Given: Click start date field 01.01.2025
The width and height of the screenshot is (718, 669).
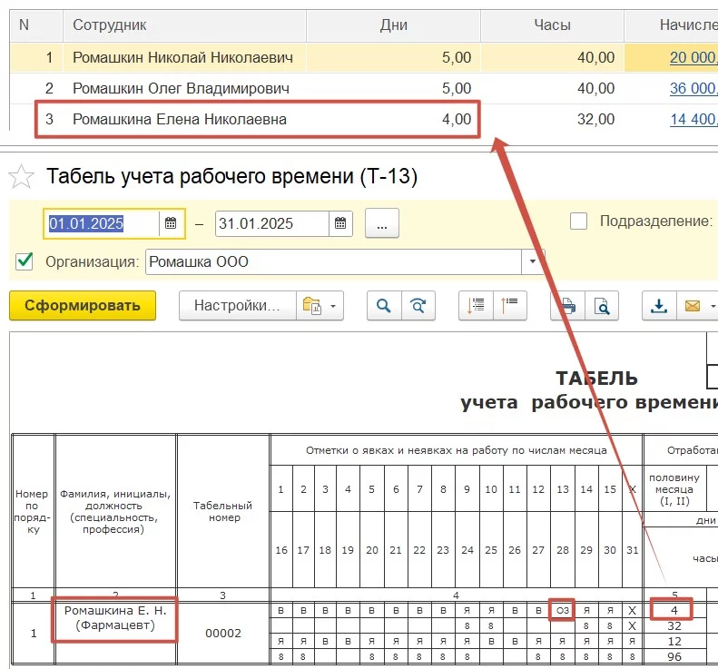Looking at the screenshot, I should pos(102,223).
